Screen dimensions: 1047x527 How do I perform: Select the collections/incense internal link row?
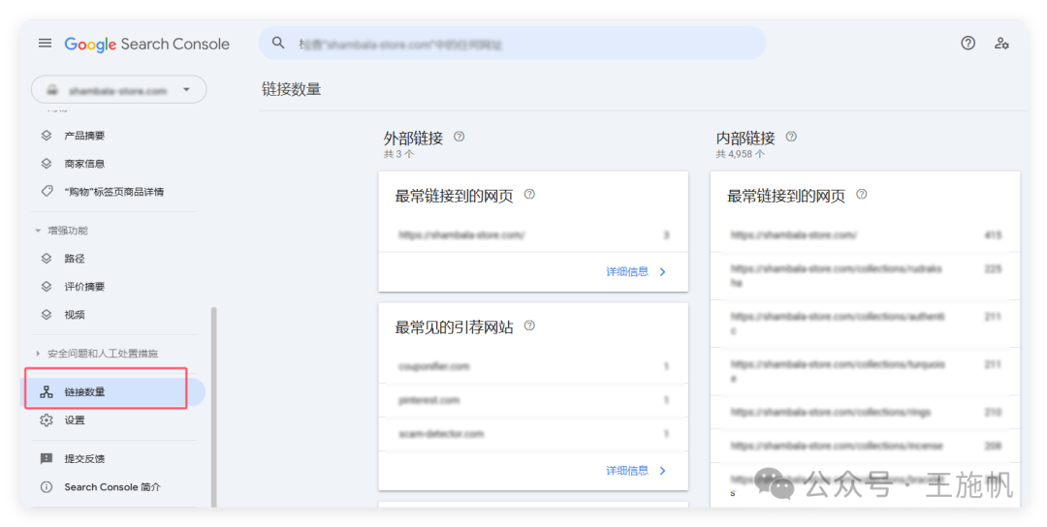tap(866, 446)
